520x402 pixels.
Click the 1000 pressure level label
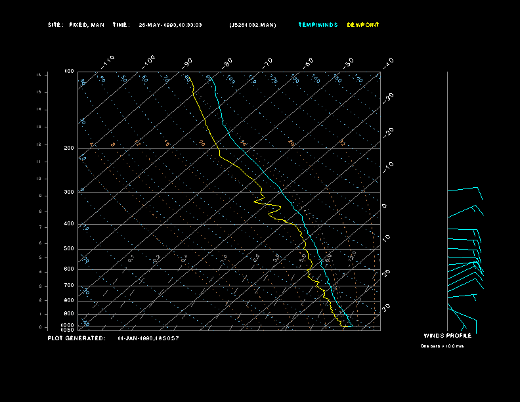[x=68, y=325]
